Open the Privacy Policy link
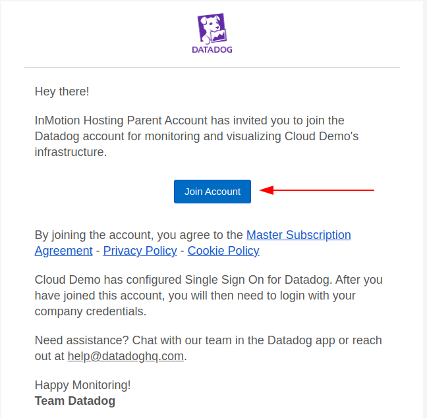This screenshot has height=418, width=427. [140, 251]
